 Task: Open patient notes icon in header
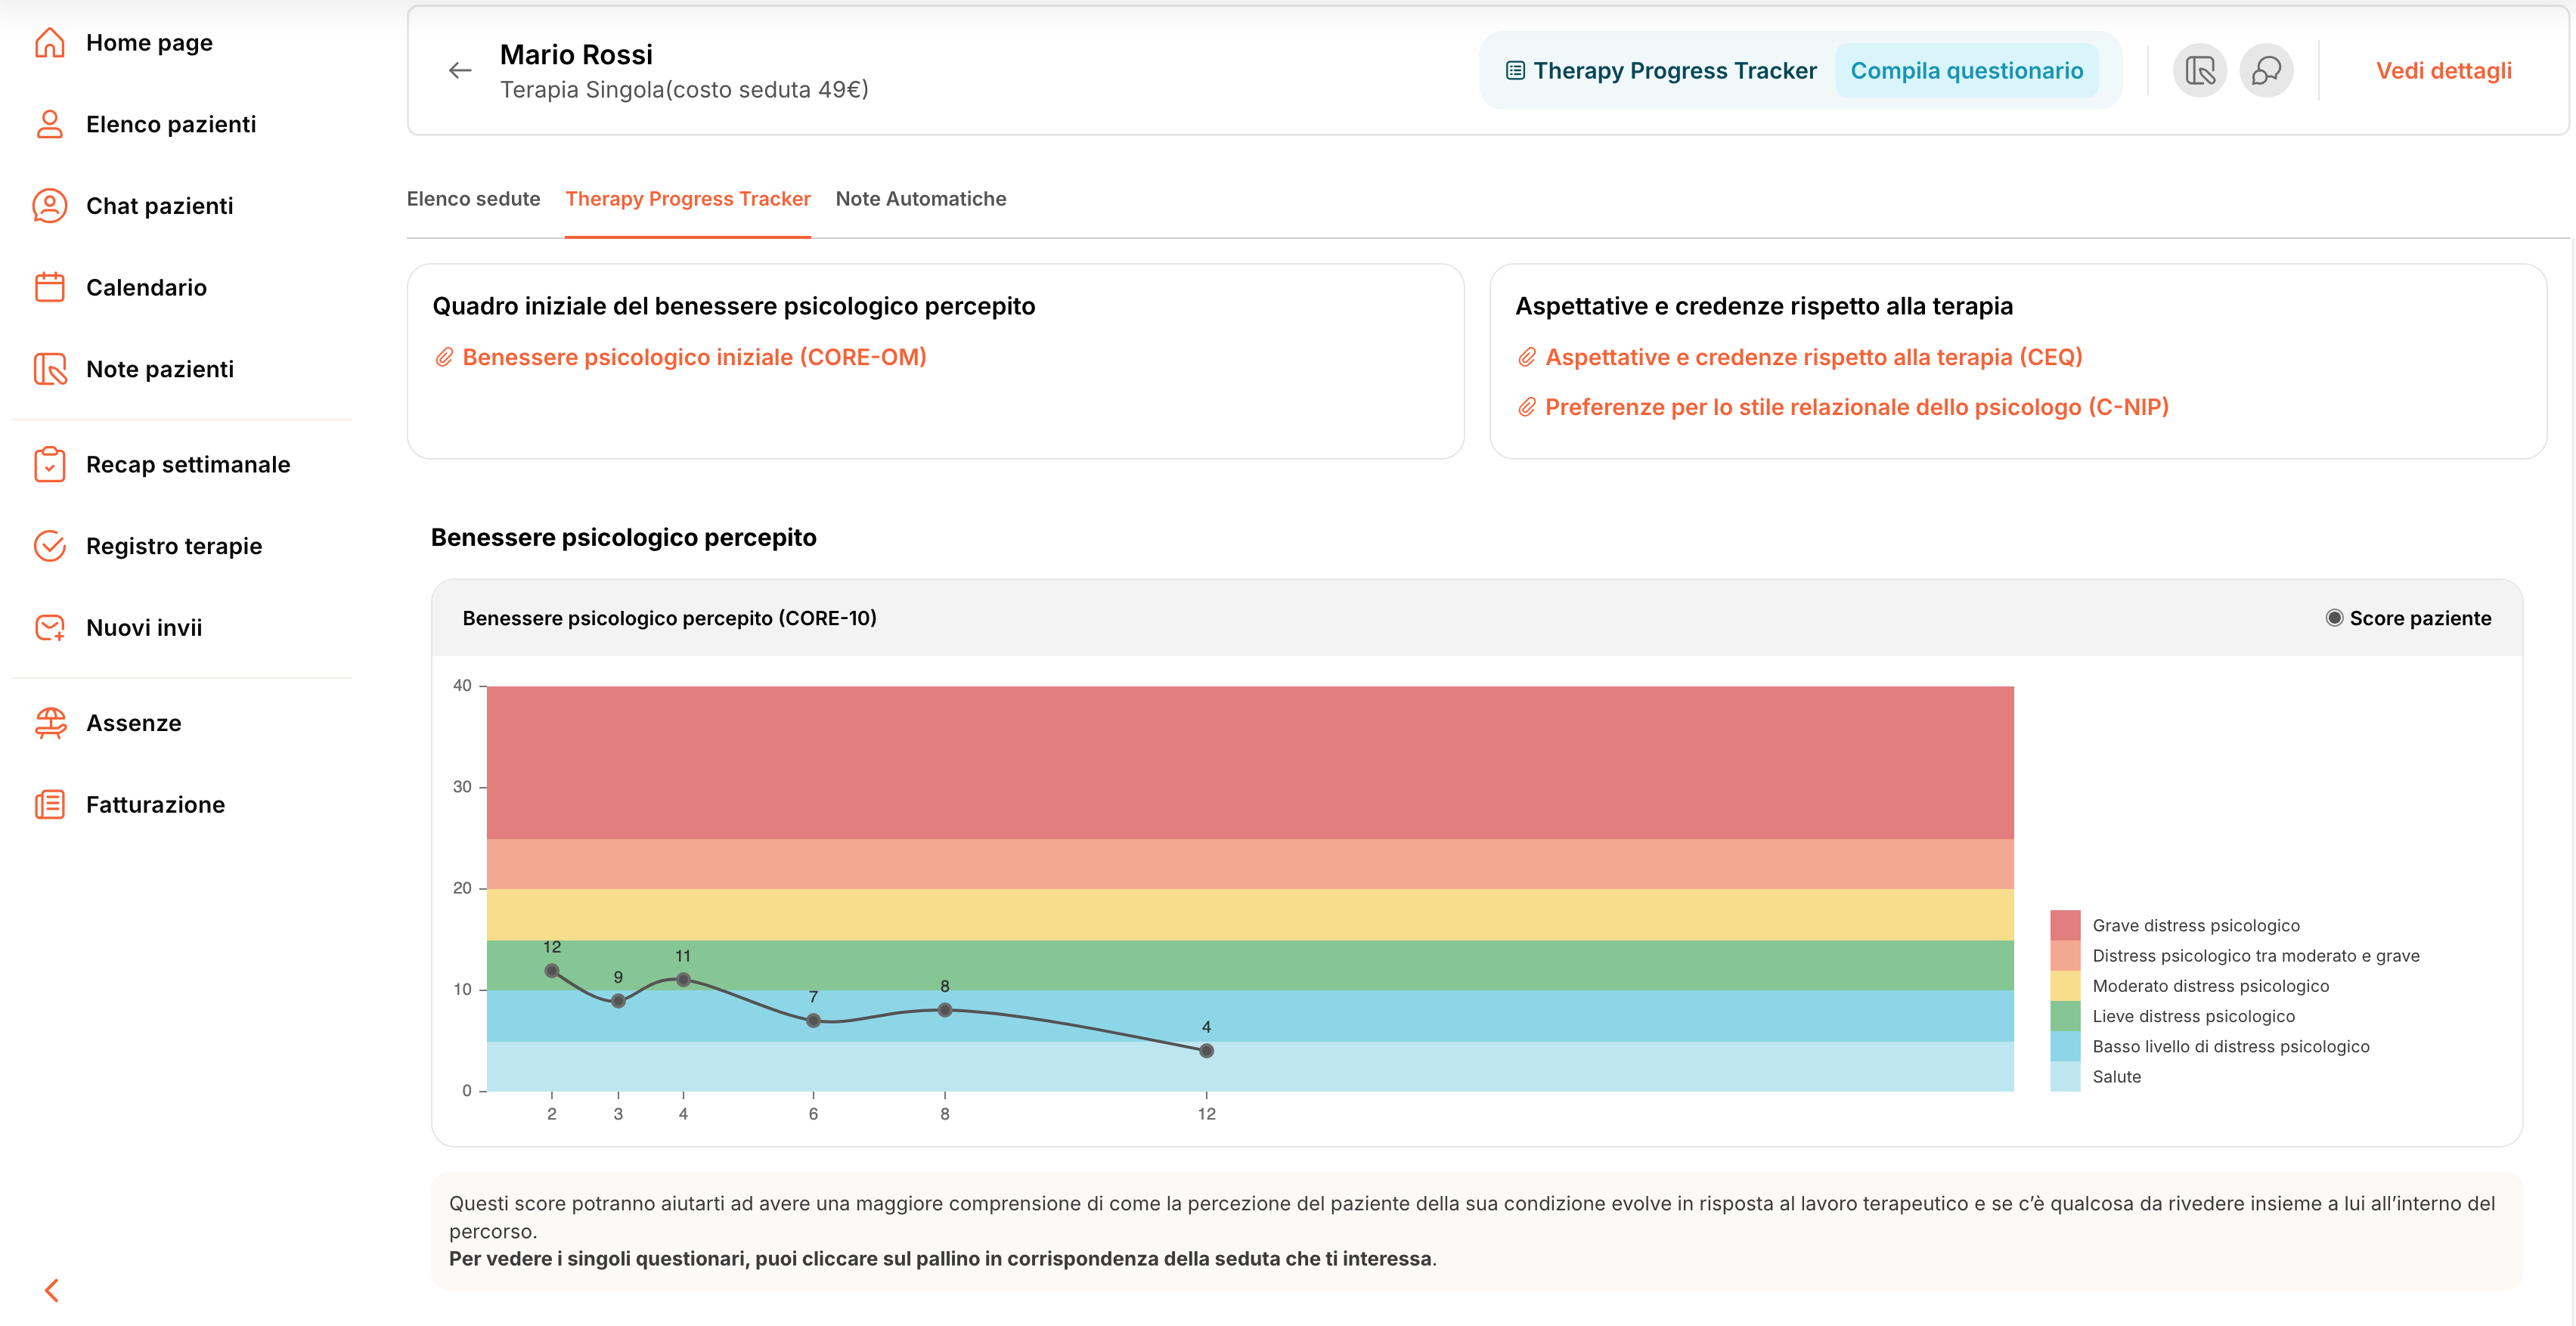click(x=2199, y=71)
